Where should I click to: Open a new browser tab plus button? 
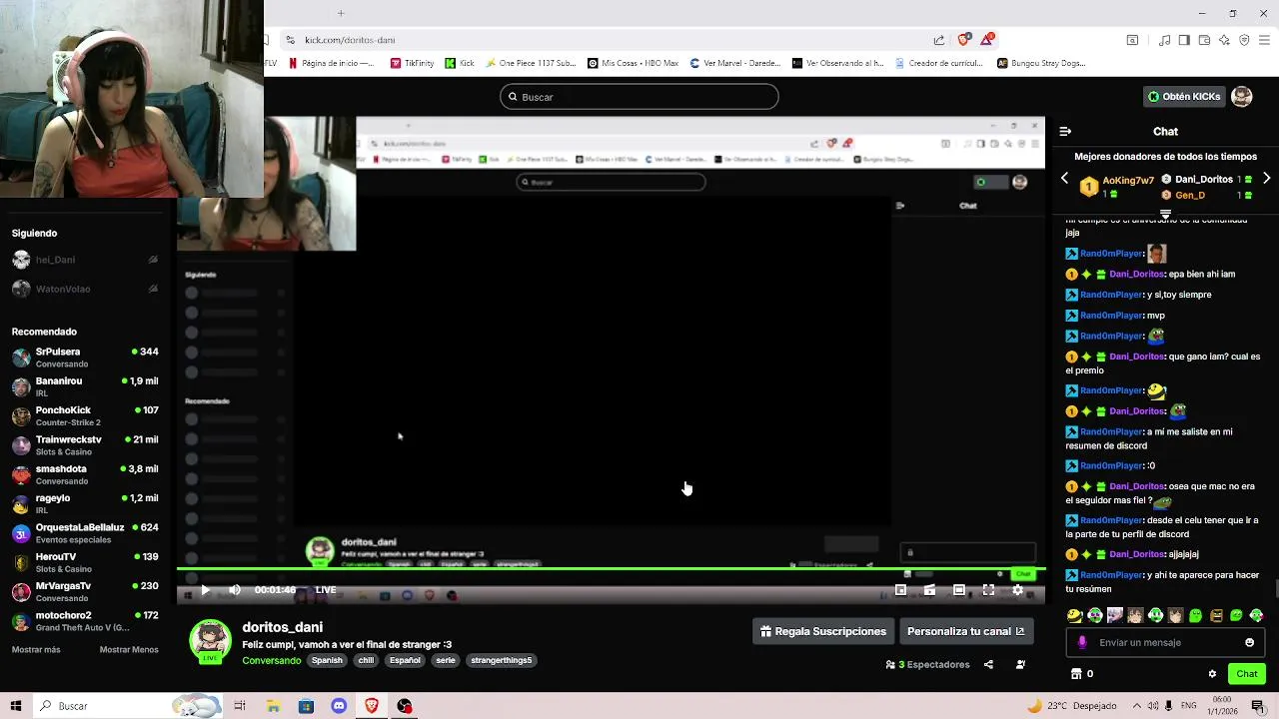point(341,13)
